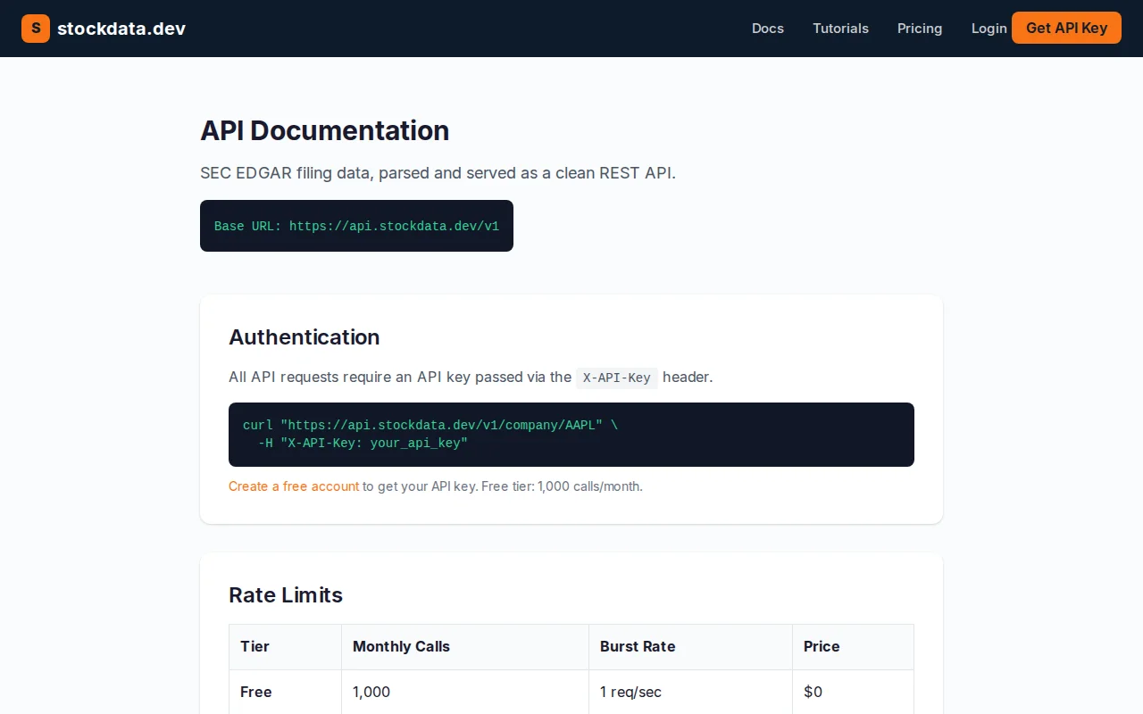Click the orange S logo icon

[x=36, y=29]
